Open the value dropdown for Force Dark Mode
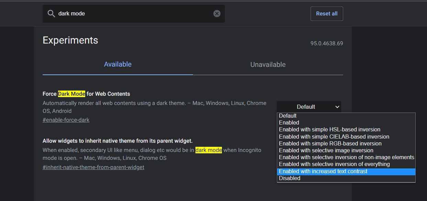Viewport: 427px width, 201px height. point(308,107)
